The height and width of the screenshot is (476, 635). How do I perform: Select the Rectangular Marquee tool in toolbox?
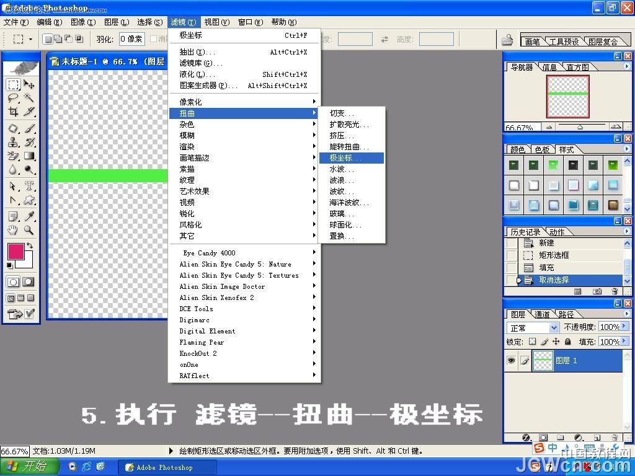pos(13,84)
